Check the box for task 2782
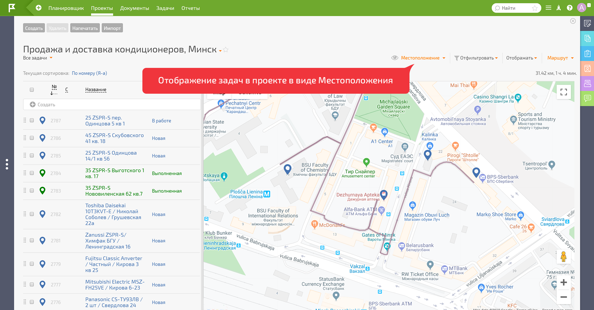 pyautogui.click(x=32, y=214)
